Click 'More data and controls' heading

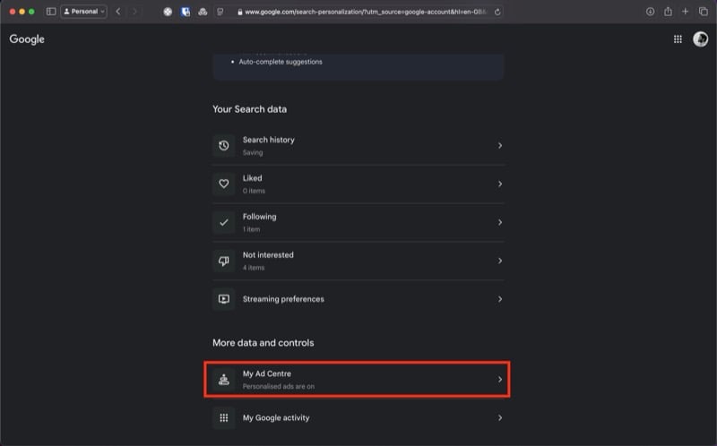[263, 343]
